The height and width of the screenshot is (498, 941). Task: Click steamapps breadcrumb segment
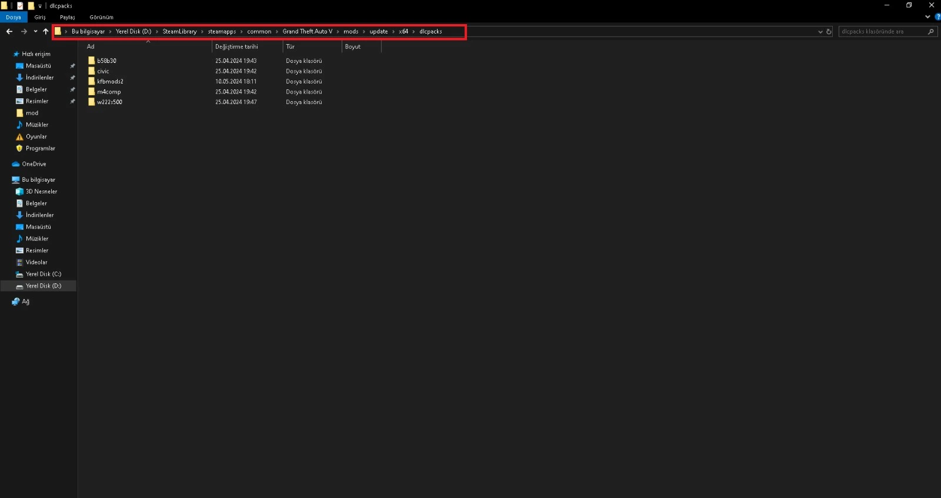click(222, 32)
